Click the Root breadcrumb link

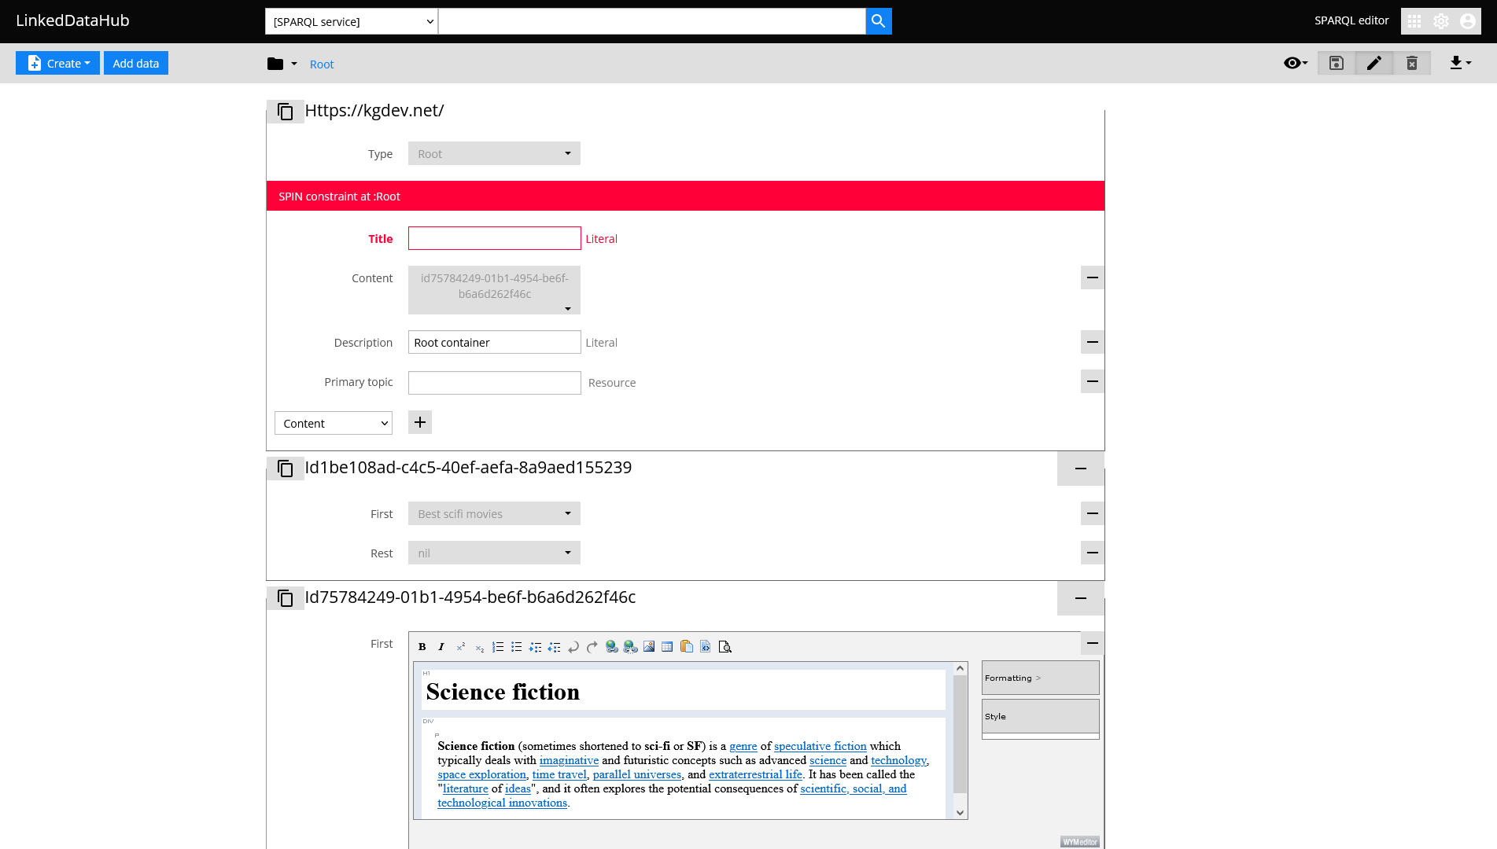click(321, 64)
